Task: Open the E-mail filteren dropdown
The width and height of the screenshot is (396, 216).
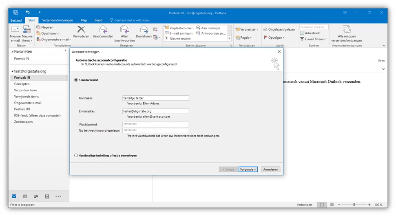Action: [314, 39]
